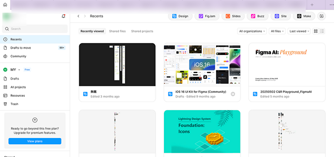Open All projects in the sidebar
The image size is (334, 157).
point(35,87)
